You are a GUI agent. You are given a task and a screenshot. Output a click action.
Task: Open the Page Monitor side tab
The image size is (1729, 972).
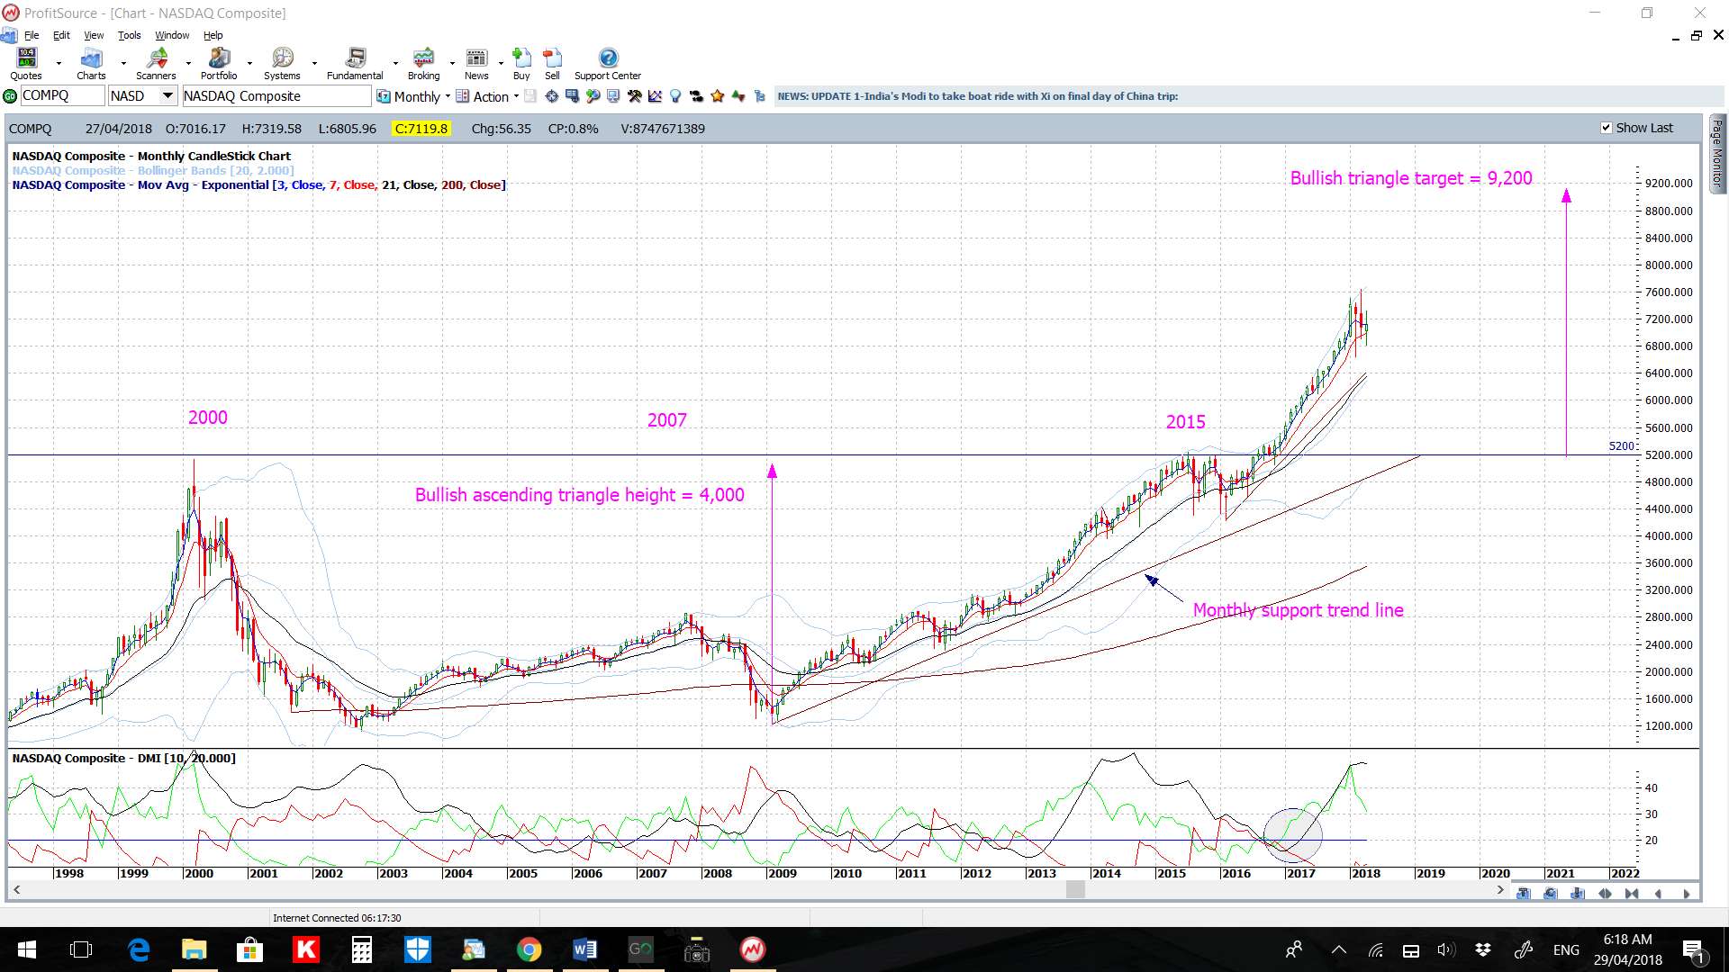click(1717, 153)
